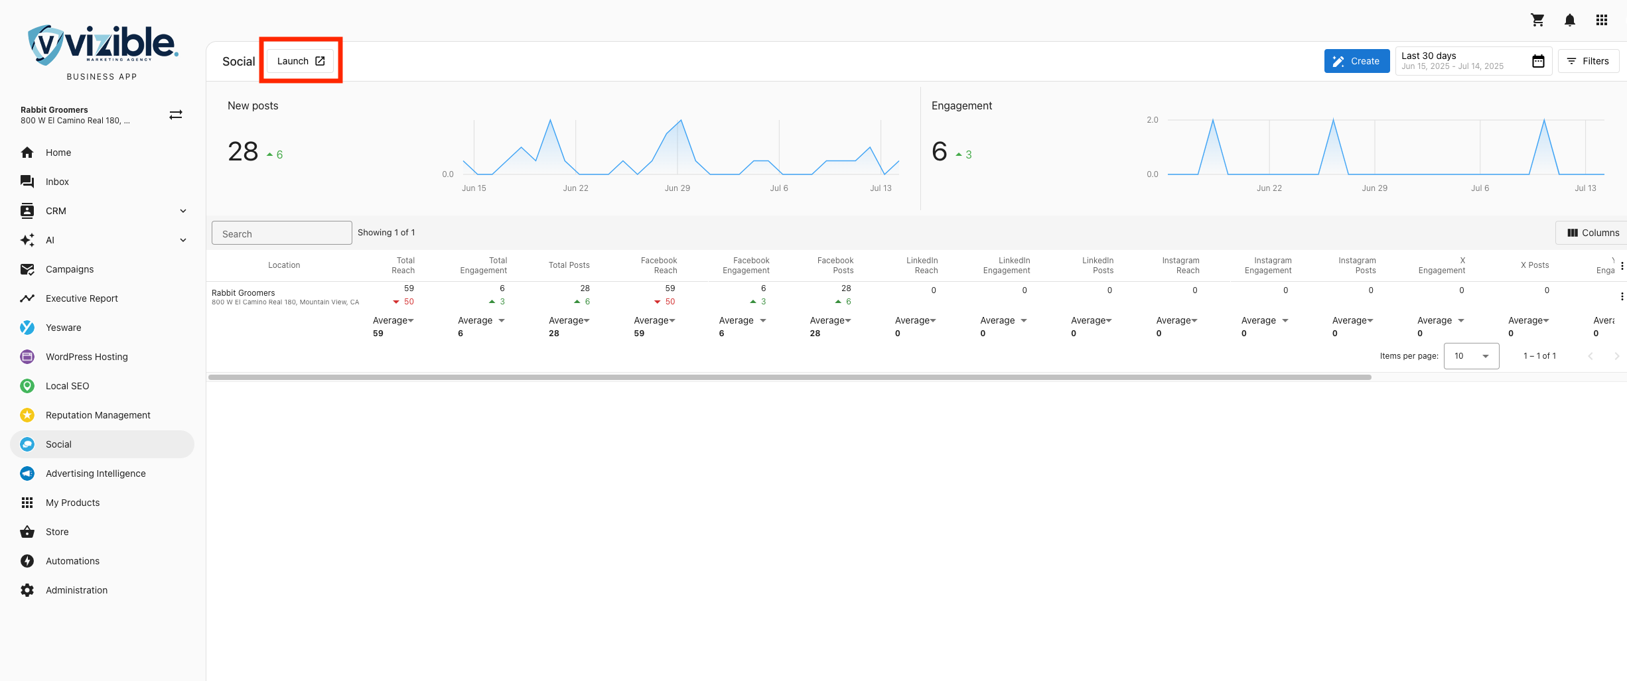Open the Rabbit Groomers row options menu
Screen dimensions: 1627x681
click(x=1622, y=296)
